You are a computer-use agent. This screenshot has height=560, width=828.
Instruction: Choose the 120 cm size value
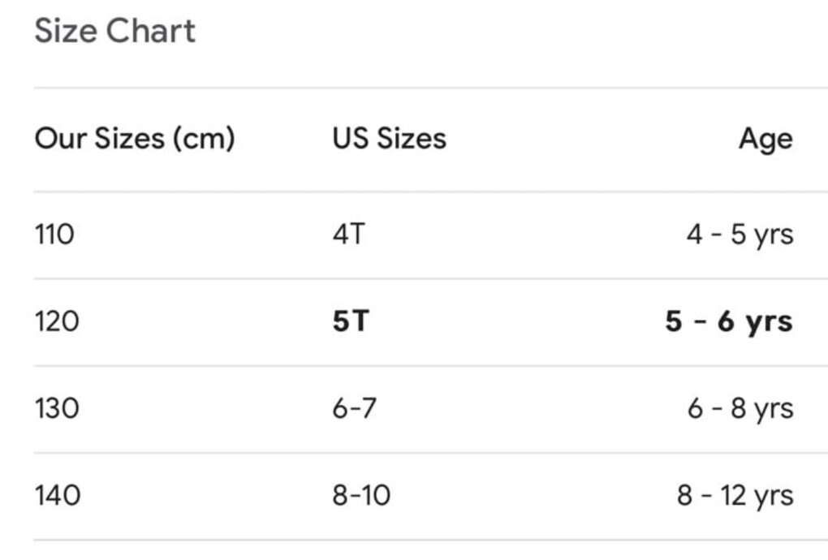[57, 322]
